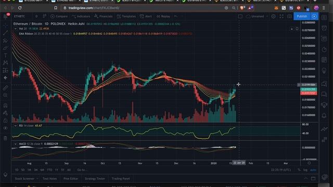Switch to Text Notes tab

coord(50,179)
